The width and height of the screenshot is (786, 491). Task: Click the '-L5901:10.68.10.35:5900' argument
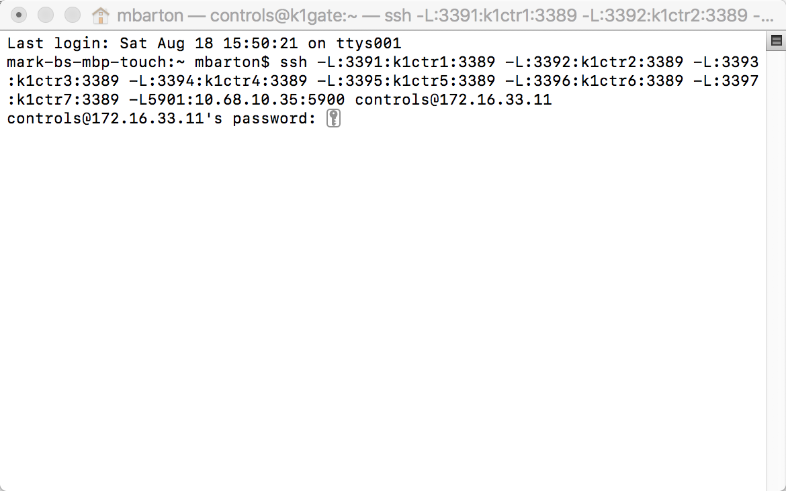pos(236,101)
